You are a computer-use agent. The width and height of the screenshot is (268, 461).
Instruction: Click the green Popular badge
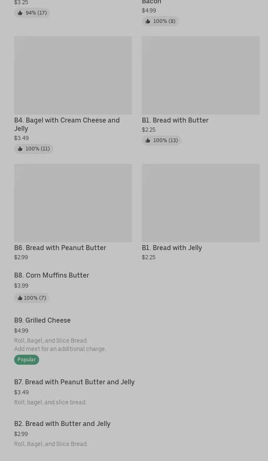click(27, 360)
